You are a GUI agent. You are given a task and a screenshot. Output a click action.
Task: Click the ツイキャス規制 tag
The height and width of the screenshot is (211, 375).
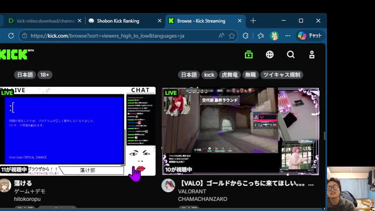tap(282, 75)
